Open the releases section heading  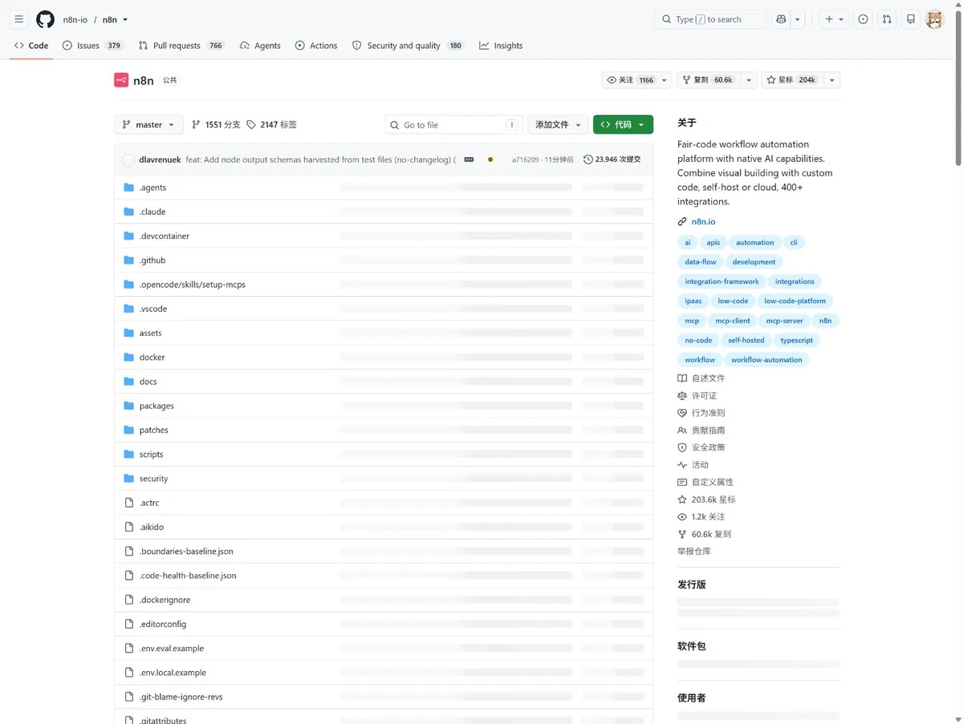tap(692, 584)
